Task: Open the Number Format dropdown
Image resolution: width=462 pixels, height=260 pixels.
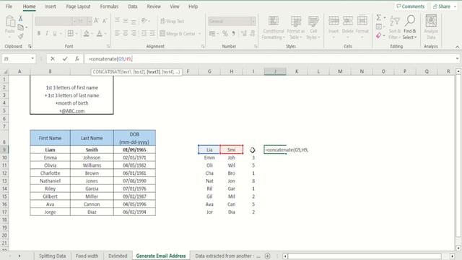Action: click(x=253, y=21)
